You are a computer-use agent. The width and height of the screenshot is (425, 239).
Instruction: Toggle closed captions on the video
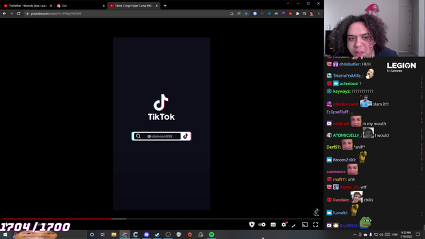(273, 224)
